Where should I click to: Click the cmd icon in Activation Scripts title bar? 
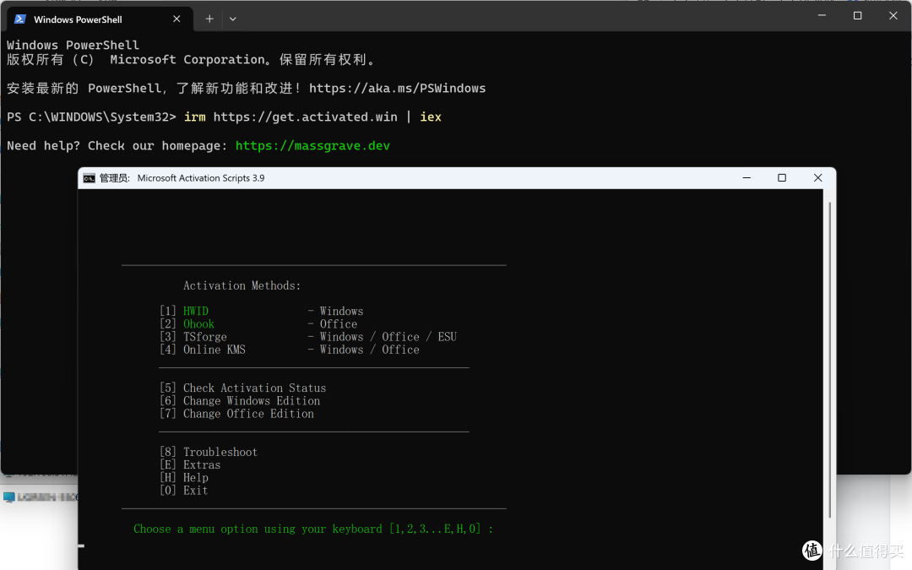point(89,178)
